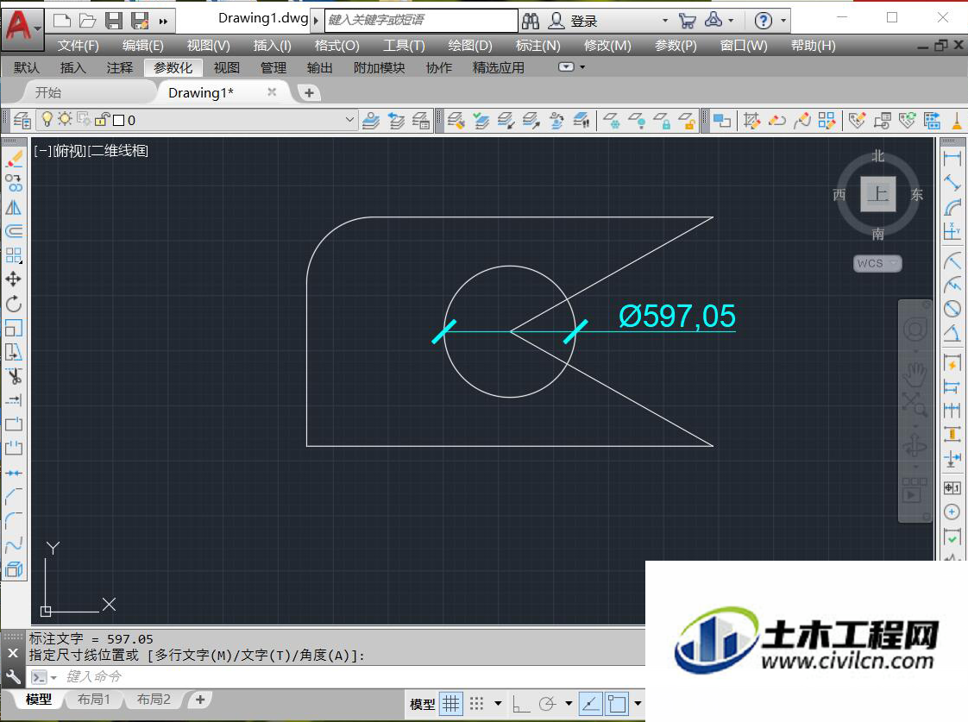
Task: Switch to the 布局1 layout tab
Action: (x=94, y=700)
